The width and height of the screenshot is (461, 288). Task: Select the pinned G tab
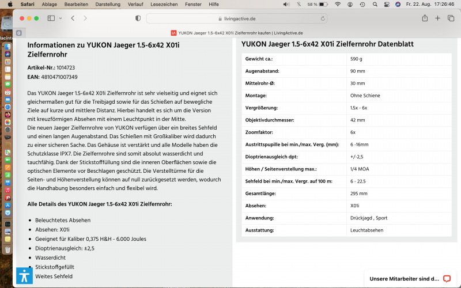click(x=19, y=33)
